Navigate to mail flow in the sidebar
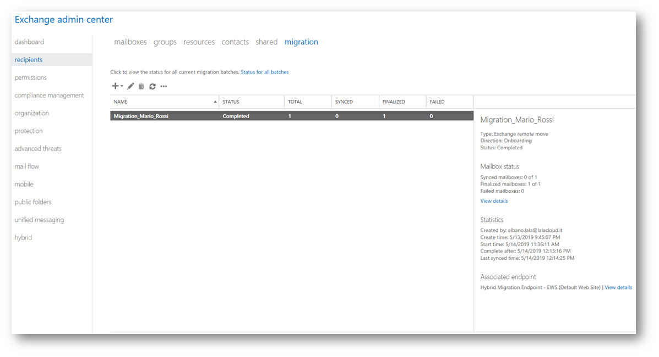This screenshot has width=659, height=357. [x=27, y=166]
